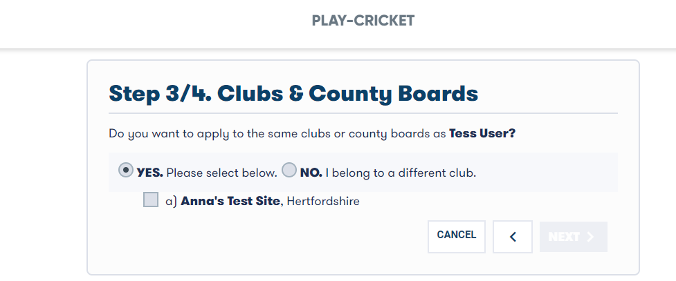
Task: Click the NEXT button label
Action: click(x=564, y=237)
